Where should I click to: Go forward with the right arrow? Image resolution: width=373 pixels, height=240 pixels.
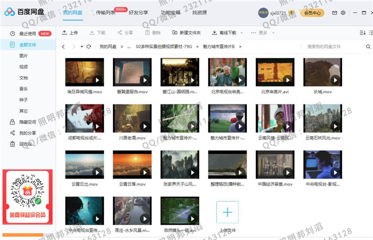tap(74, 47)
